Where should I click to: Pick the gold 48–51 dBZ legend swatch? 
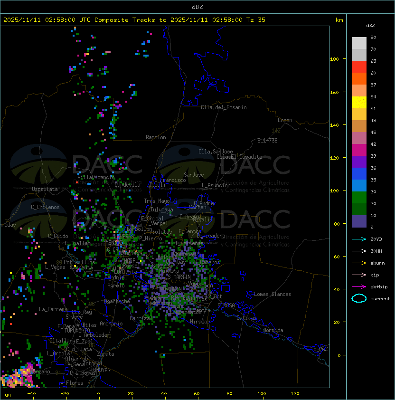click(359, 114)
